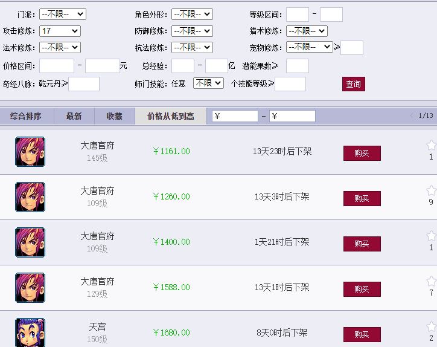Open the 攻击修炼 dropdown showing 17
This screenshot has width=437, height=347.
click(x=60, y=31)
